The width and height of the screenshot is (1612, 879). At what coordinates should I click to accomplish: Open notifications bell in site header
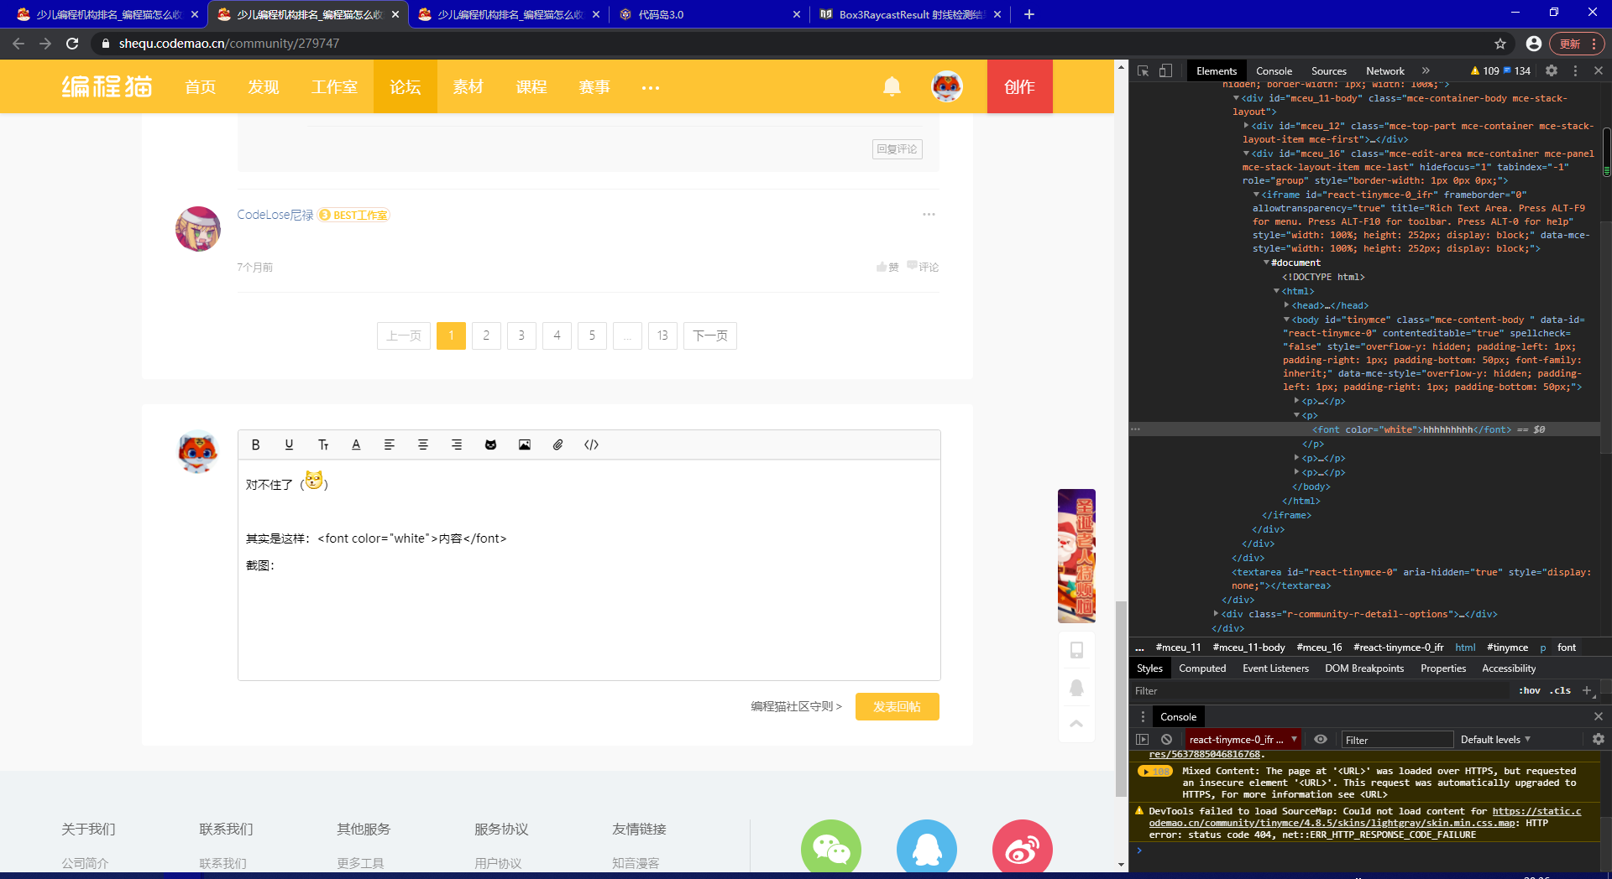(x=892, y=86)
